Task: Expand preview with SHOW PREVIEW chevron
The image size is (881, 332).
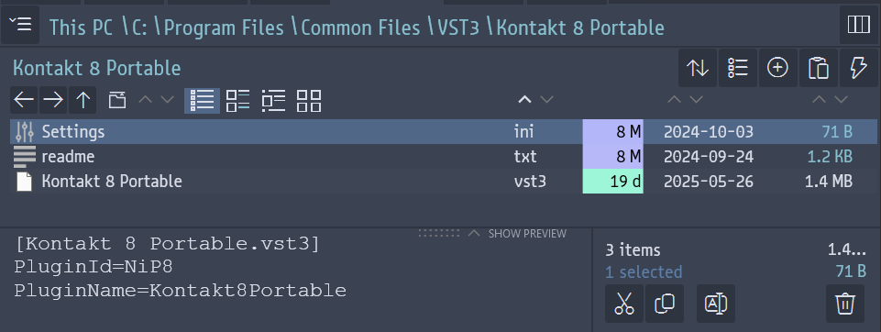Action: coord(474,233)
